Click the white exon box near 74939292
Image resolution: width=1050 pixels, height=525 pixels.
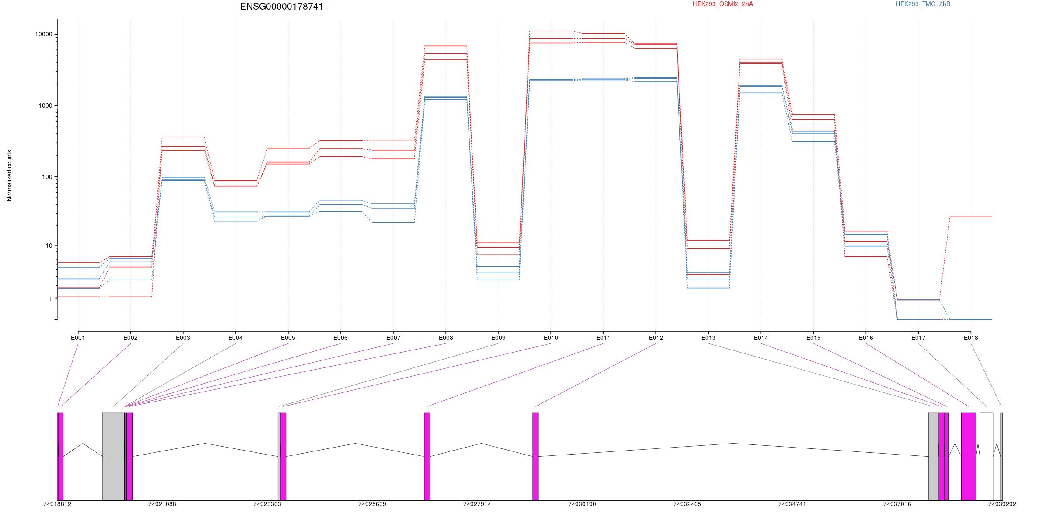[987, 456]
